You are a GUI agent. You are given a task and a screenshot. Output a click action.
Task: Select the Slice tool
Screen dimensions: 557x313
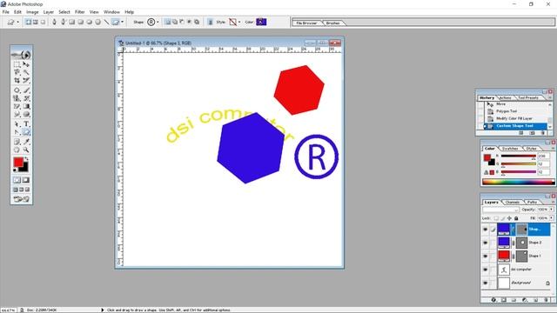[x=26, y=81]
